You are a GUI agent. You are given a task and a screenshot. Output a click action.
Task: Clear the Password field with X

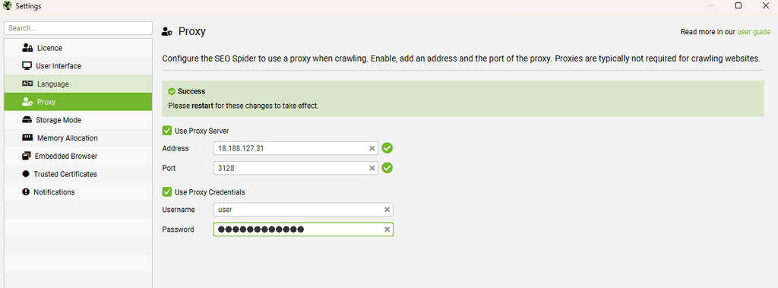pos(387,229)
